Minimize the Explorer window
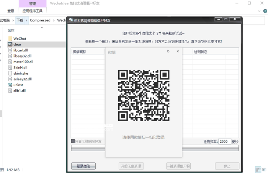Image resolution: width=268 pixels, height=173 pixels. (x=237, y=3)
